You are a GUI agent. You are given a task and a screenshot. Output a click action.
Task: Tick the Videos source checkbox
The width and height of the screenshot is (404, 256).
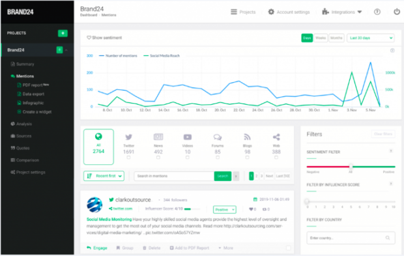(187, 158)
